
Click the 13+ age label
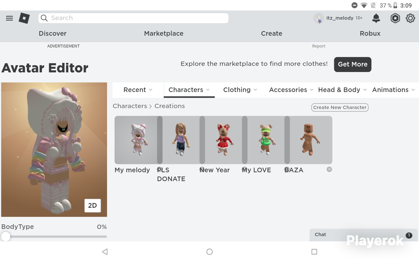(x=359, y=18)
